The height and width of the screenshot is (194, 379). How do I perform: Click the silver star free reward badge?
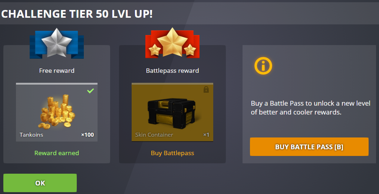pyautogui.click(x=57, y=43)
